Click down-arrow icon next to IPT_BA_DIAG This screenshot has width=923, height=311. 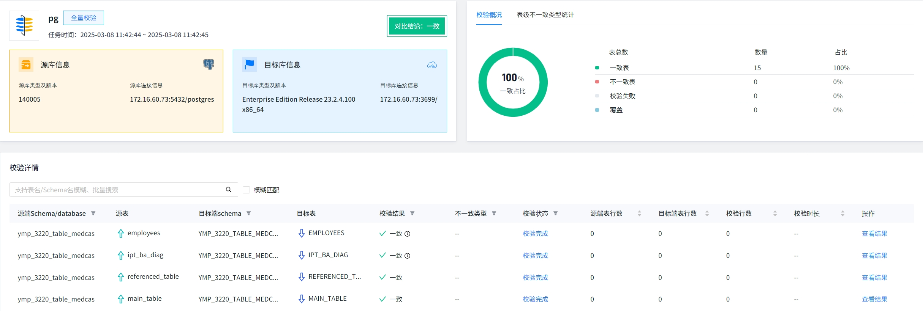[302, 255]
